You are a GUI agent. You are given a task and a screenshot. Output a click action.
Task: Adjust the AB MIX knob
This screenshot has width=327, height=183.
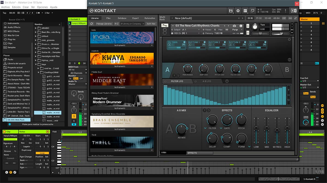coord(181,129)
